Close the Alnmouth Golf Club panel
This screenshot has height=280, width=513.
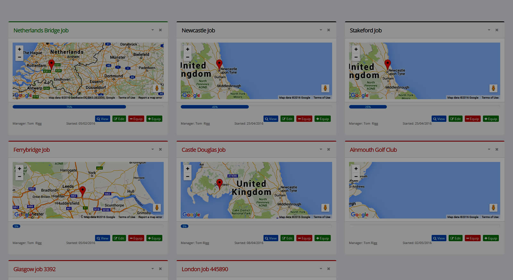(497, 149)
